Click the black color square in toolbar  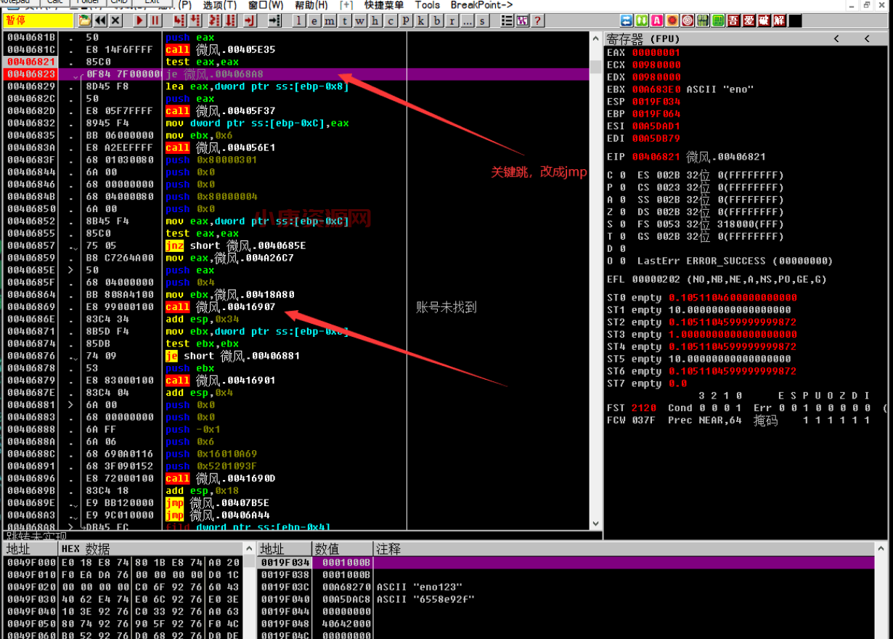point(795,21)
